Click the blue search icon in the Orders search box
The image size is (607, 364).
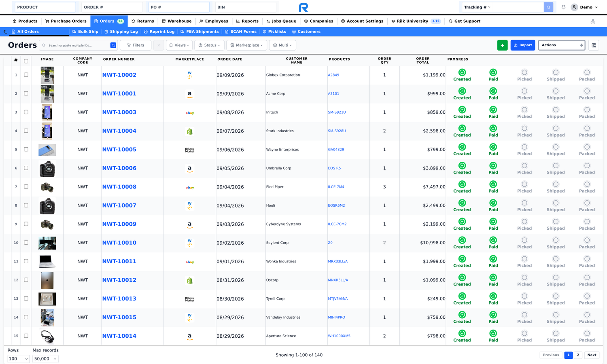[113, 45]
